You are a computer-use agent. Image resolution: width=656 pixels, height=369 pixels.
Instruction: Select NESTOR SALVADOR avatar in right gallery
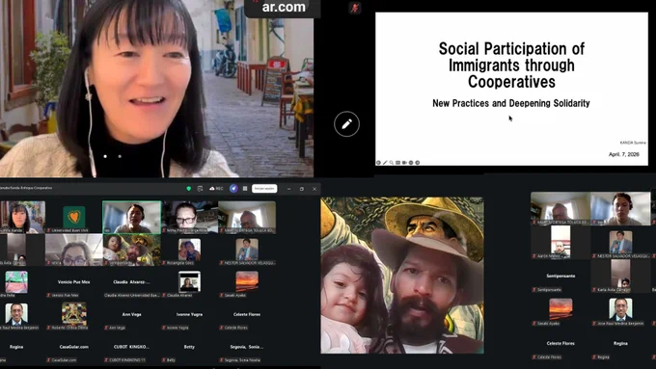(620, 242)
